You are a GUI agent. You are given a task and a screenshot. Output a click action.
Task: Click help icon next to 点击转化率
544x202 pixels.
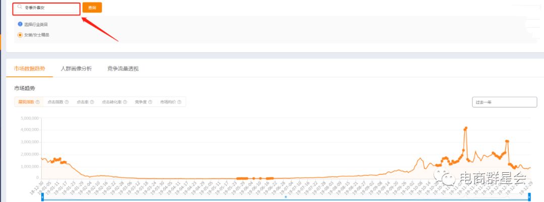(124, 102)
